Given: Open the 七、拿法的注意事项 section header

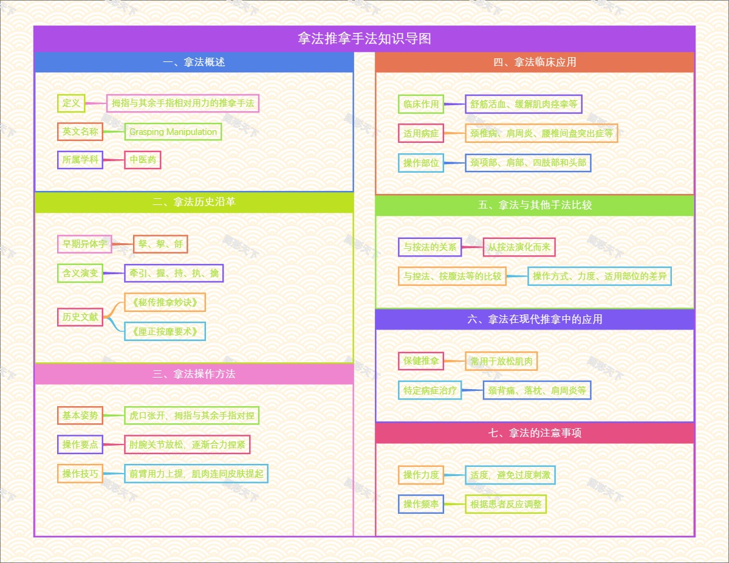Looking at the screenshot, I should (535, 433).
